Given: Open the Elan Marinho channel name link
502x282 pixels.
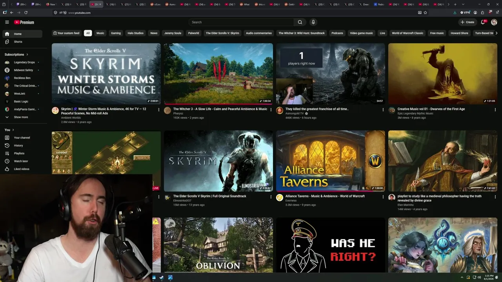Looking at the screenshot, I should [406, 204].
